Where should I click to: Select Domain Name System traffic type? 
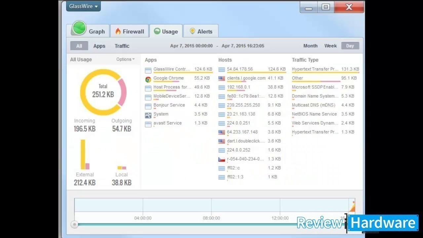click(315, 96)
